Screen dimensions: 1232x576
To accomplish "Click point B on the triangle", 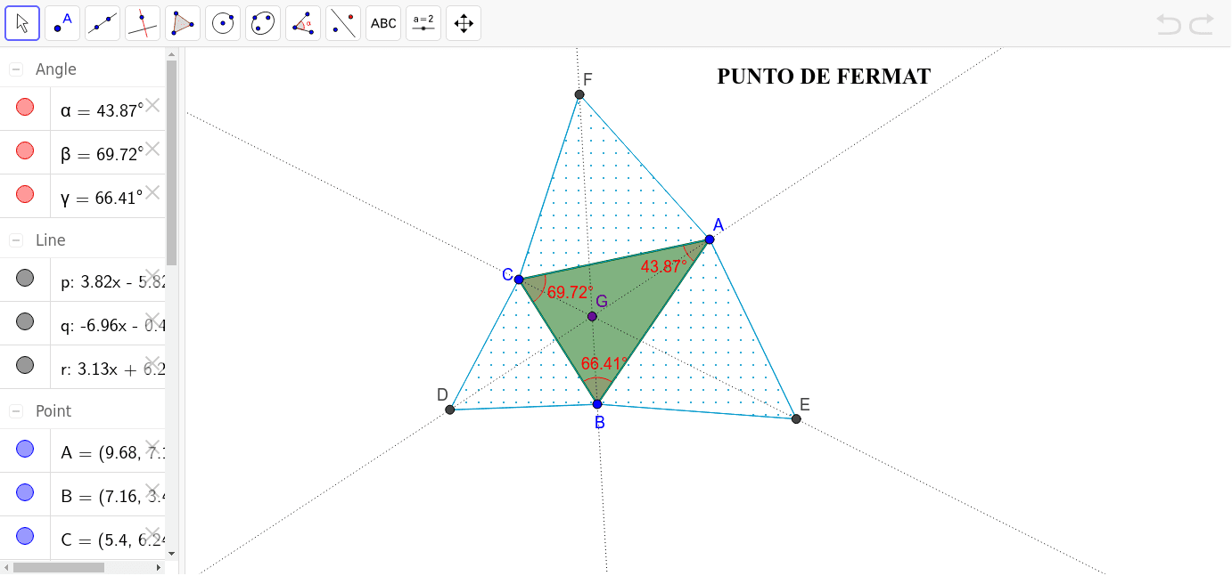I will coord(597,404).
